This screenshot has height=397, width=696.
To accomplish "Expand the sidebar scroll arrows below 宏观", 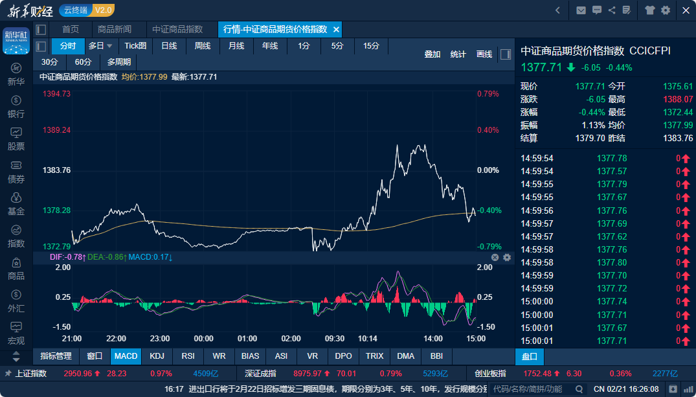I will (x=16, y=356).
